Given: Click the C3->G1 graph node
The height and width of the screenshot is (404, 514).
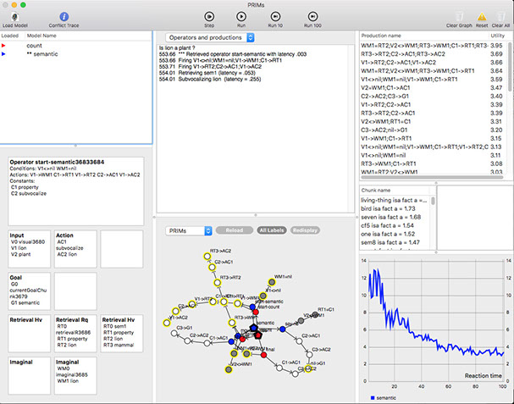Looking at the screenshot, I should [x=174, y=334].
